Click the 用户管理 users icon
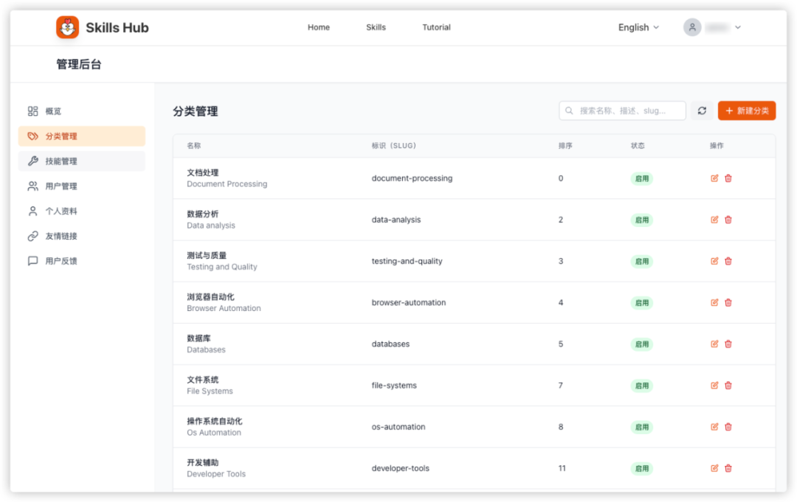The image size is (797, 502). coord(32,186)
